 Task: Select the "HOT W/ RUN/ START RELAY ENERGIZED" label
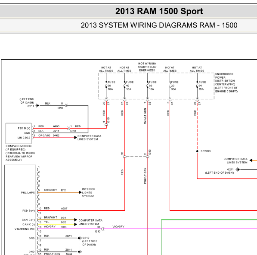(147, 67)
